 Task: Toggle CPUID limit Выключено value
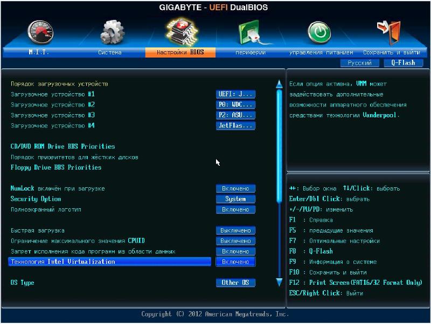pyautogui.click(x=235, y=241)
